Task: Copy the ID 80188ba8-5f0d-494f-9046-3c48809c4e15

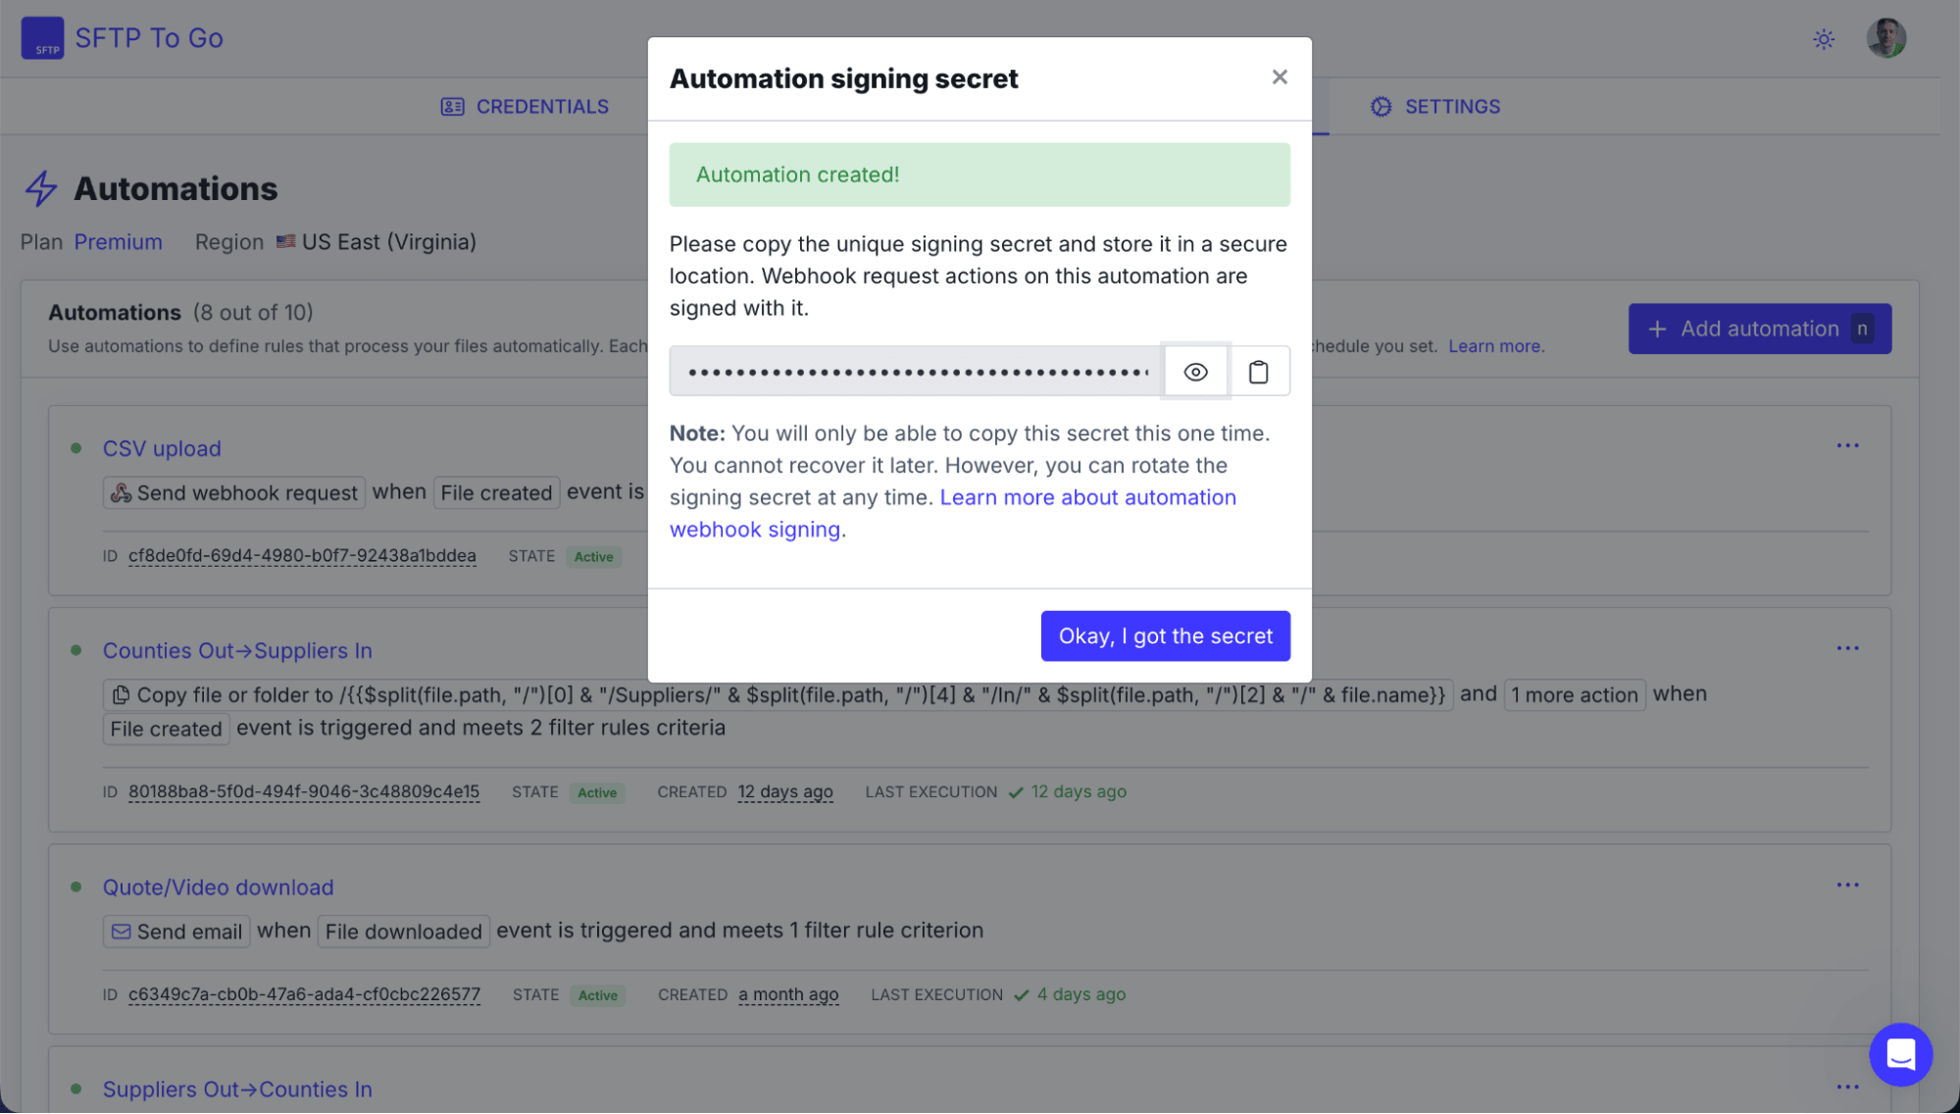Action: pos(304,791)
